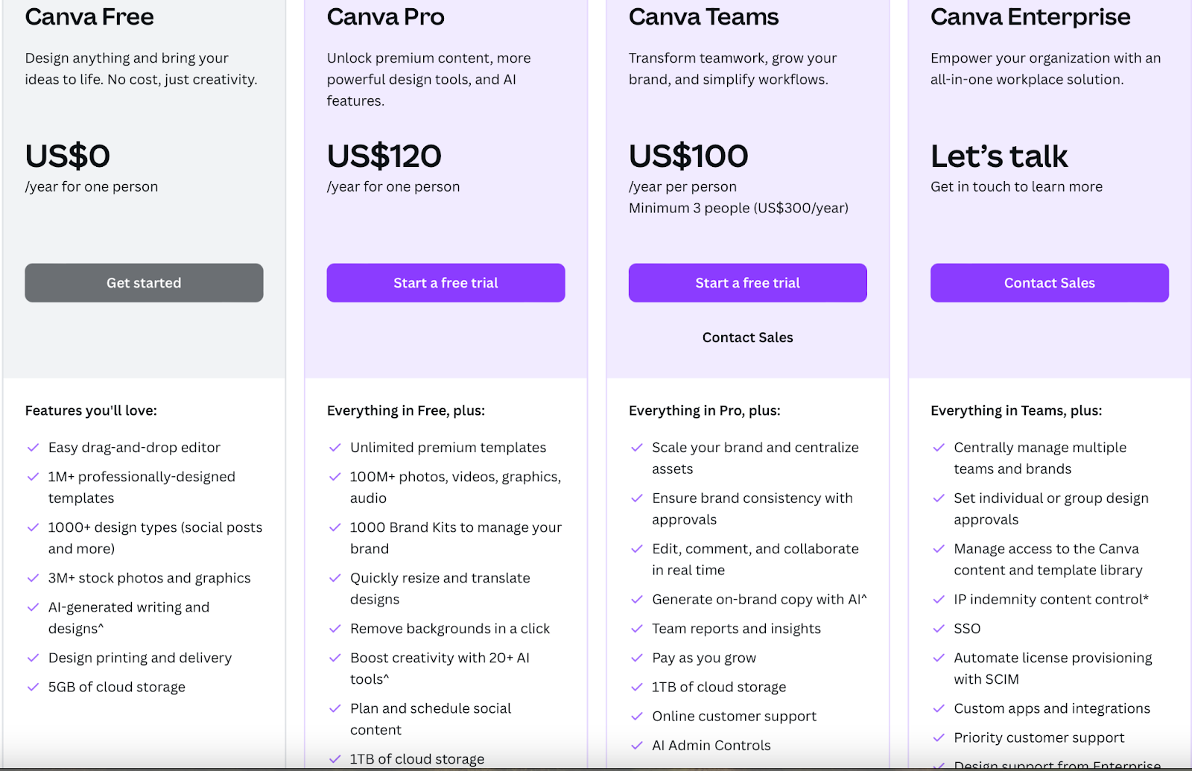The width and height of the screenshot is (1192, 771).
Task: Click checkmark next to Unlimited premium templates
Action: click(x=335, y=448)
